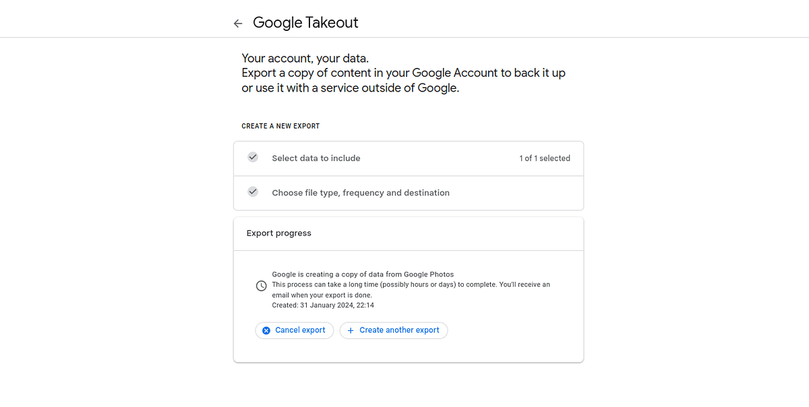
Task: Expand Choose file type, frequency and destination
Action: point(361,192)
